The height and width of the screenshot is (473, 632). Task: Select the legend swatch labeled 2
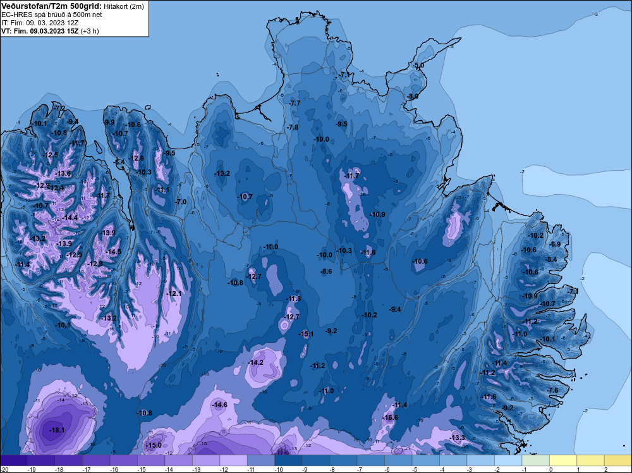tap(618, 460)
